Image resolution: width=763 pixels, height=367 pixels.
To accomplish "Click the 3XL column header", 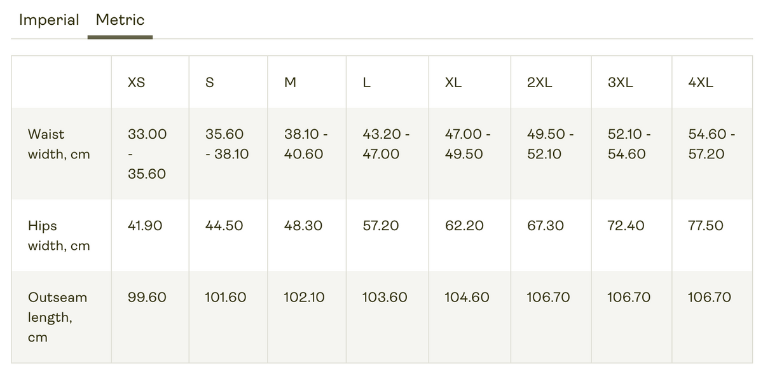I will click(x=621, y=83).
